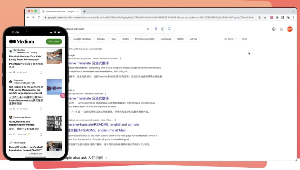
Task: Click the share icon in address bar
Action: tap(260, 17)
